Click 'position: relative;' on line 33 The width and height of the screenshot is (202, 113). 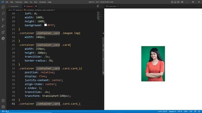40,72
